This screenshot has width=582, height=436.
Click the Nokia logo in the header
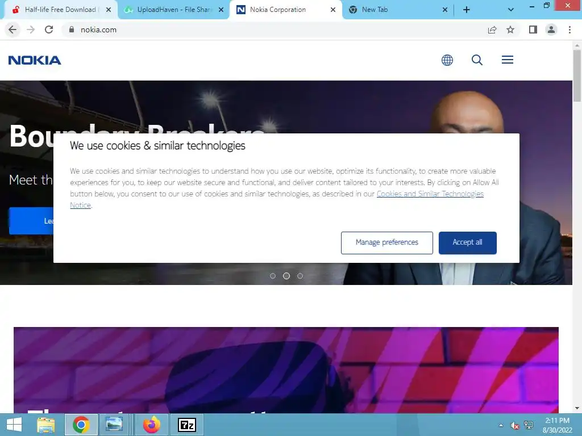[x=35, y=60]
